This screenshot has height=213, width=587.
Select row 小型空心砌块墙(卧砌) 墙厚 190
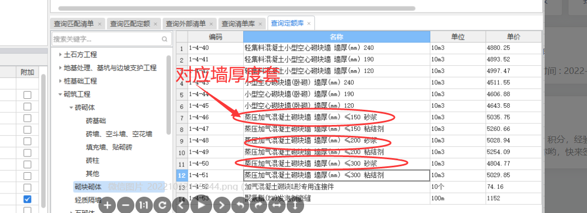[x=337, y=94]
